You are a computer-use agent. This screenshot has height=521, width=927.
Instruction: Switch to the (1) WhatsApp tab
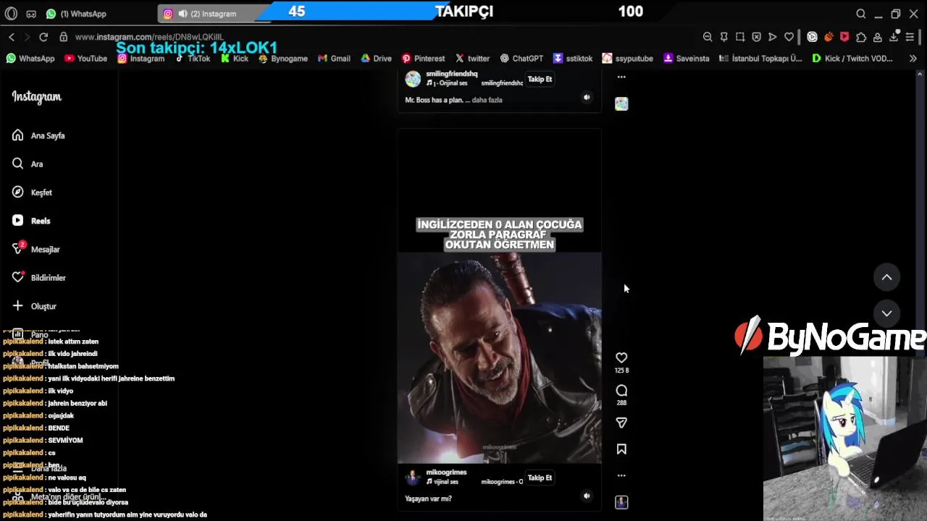tap(76, 14)
